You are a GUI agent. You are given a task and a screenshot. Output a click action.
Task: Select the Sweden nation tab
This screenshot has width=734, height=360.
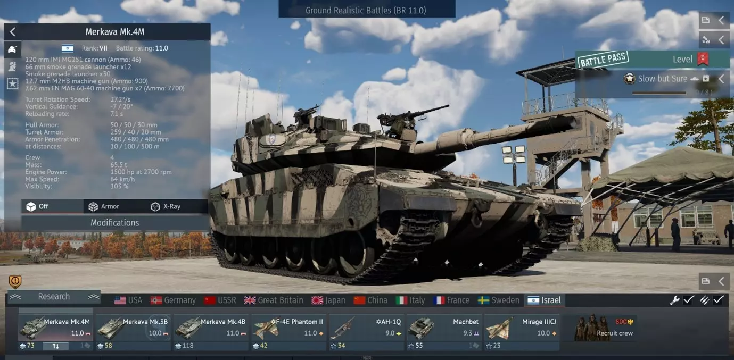(499, 300)
